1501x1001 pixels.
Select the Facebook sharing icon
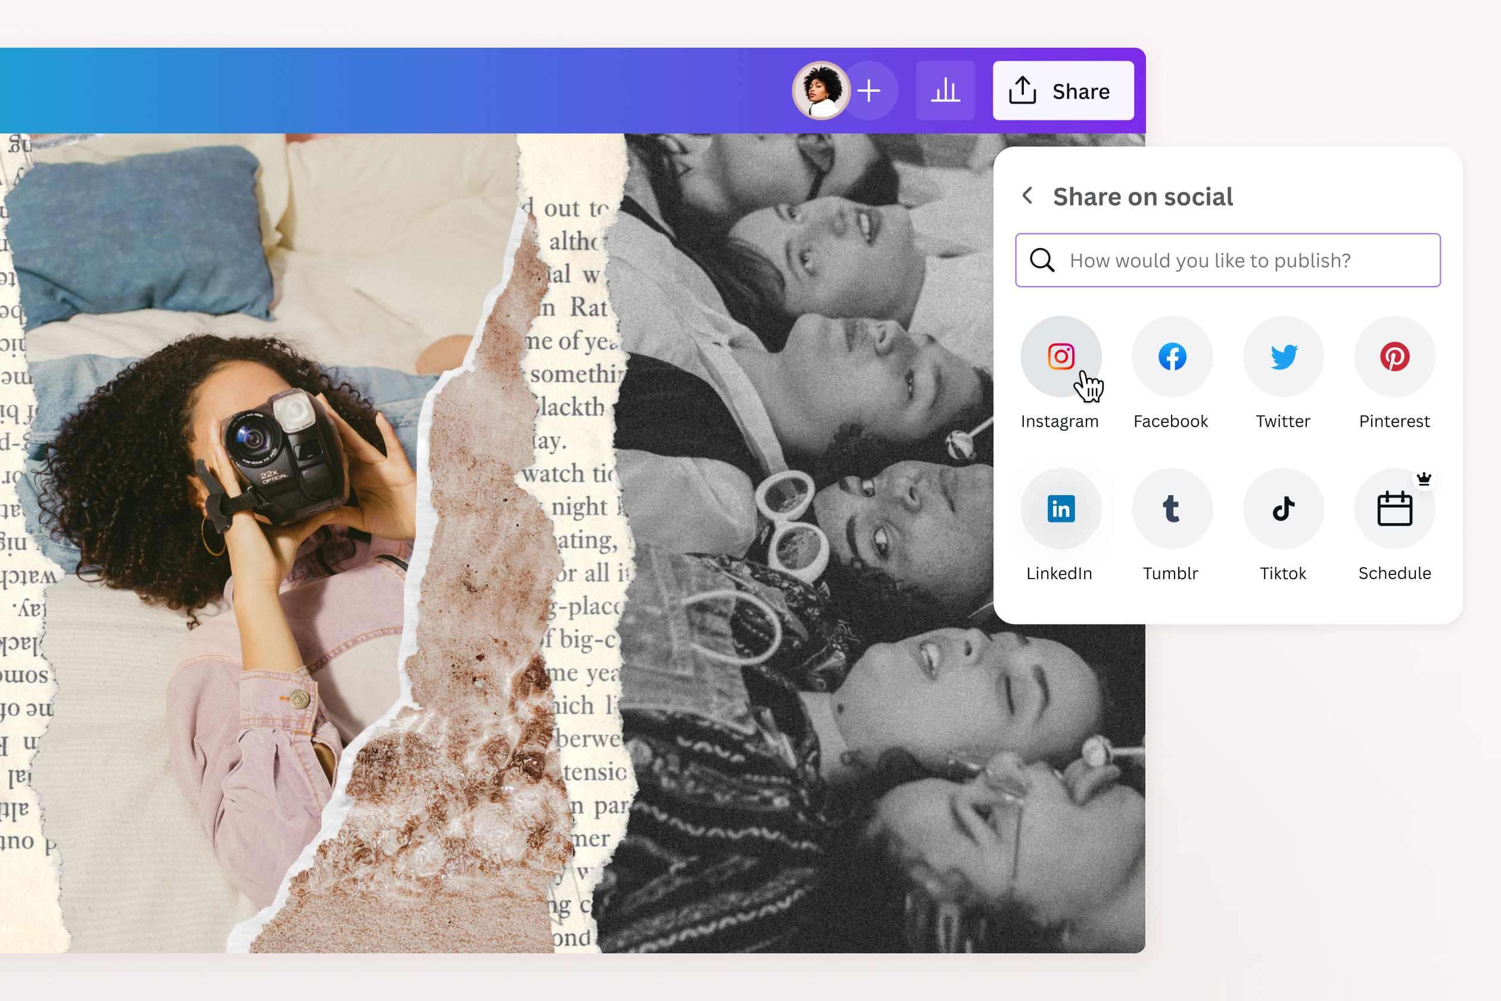point(1172,356)
